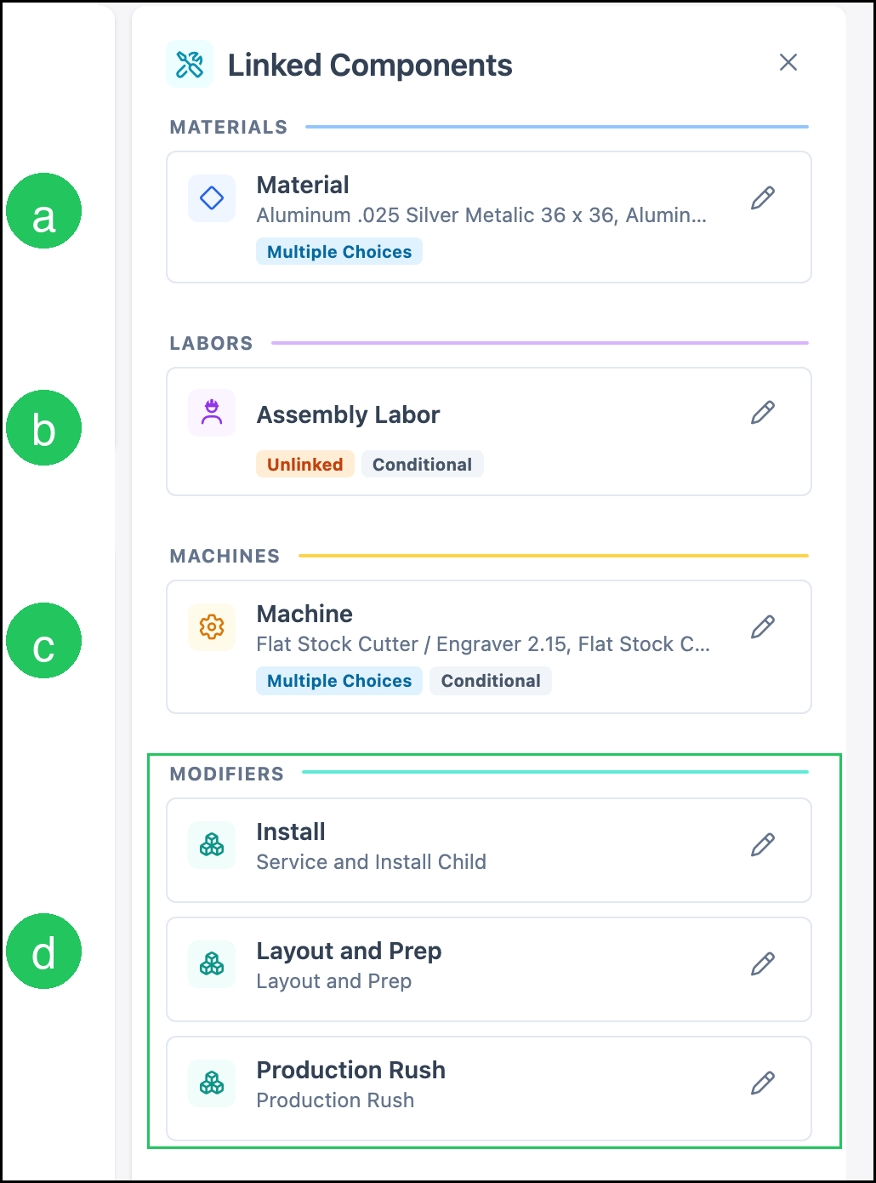Close the Linked Components panel

coord(788,62)
